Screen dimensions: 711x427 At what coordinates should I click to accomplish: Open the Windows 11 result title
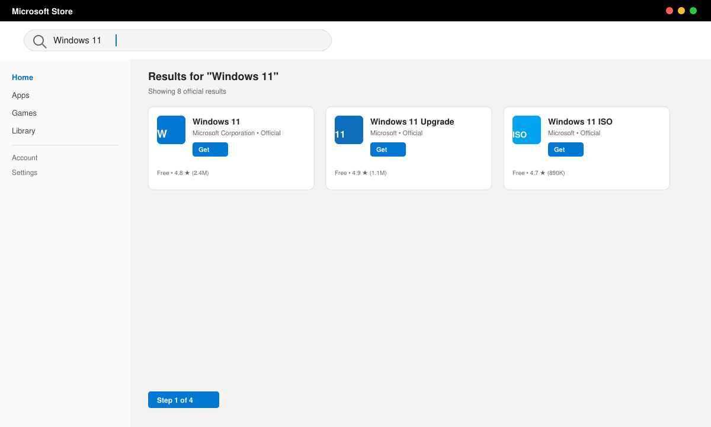tap(216, 122)
